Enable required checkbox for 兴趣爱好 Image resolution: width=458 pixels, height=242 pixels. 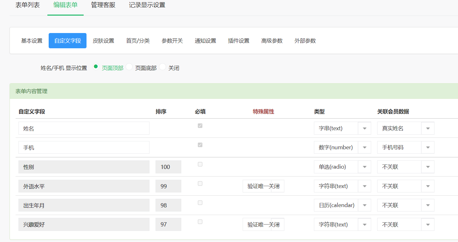[200, 222]
